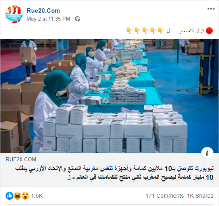Click the Wow surprised reaction icon

(x=25, y=196)
